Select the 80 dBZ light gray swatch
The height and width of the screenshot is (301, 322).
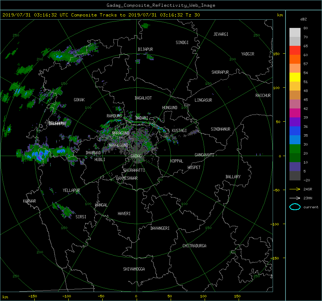click(295, 32)
